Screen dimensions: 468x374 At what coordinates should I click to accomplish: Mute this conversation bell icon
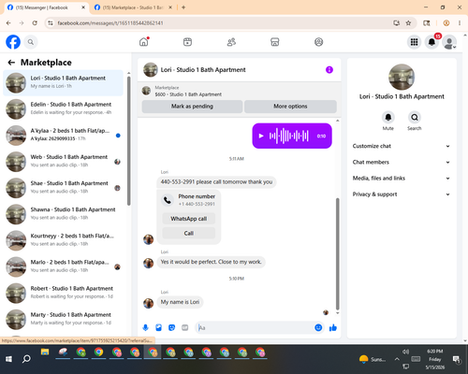coord(388,118)
